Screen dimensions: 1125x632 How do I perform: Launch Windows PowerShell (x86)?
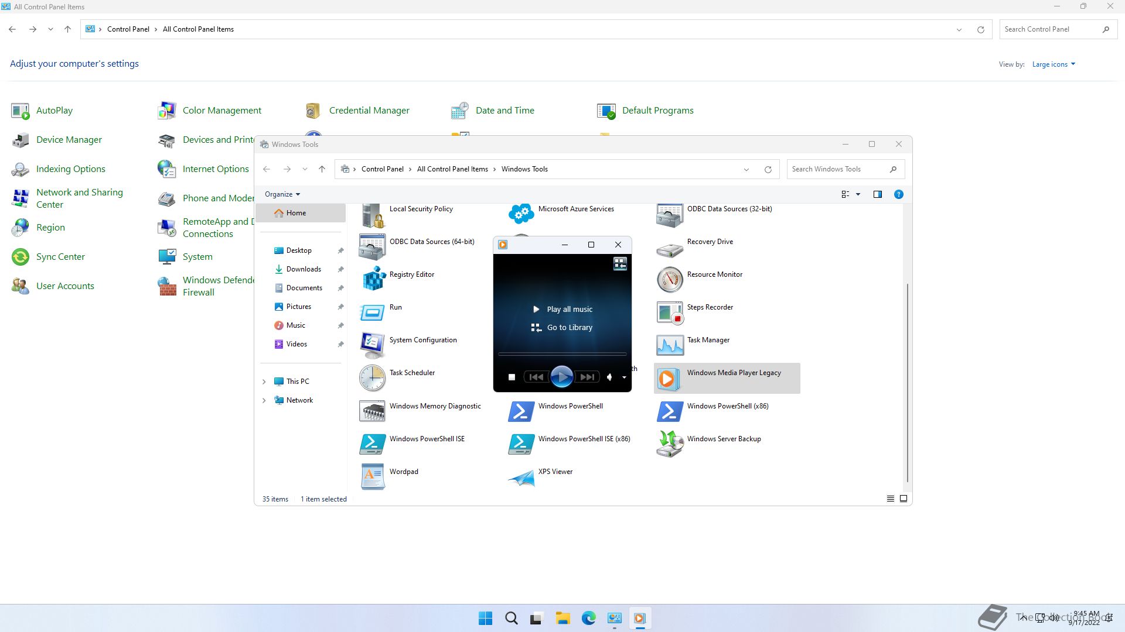pos(713,410)
